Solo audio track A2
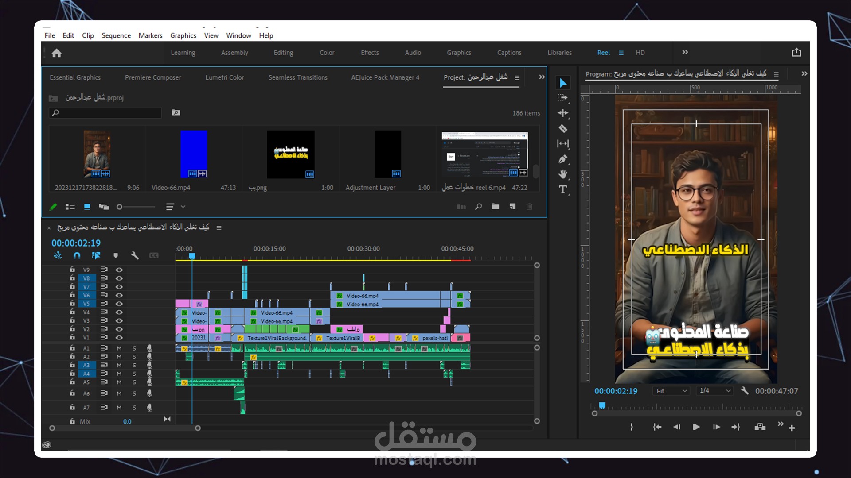The height and width of the screenshot is (478, 851). tap(134, 357)
